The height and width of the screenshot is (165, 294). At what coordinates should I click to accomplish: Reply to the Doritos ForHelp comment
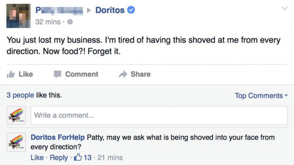59,158
